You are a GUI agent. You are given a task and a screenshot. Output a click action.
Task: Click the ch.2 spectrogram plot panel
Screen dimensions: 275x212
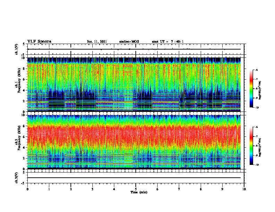point(134,142)
